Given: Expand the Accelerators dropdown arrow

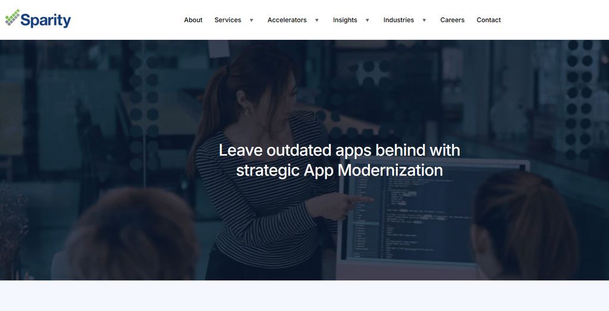Looking at the screenshot, I should pos(317,20).
